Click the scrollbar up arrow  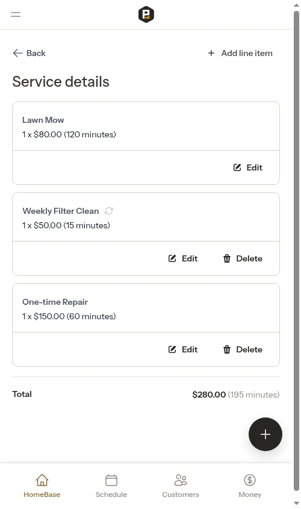[x=296, y=5]
